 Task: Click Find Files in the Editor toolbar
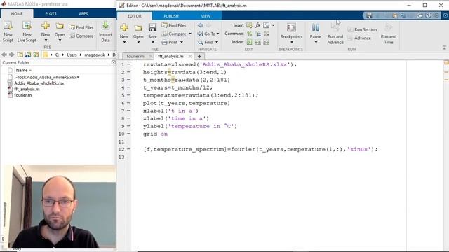[174, 25]
